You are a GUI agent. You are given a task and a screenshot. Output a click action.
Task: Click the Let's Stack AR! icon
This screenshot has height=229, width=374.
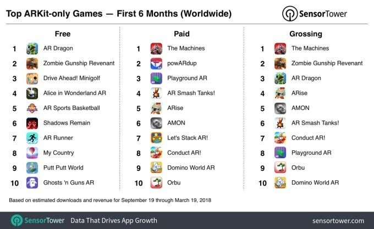point(156,138)
